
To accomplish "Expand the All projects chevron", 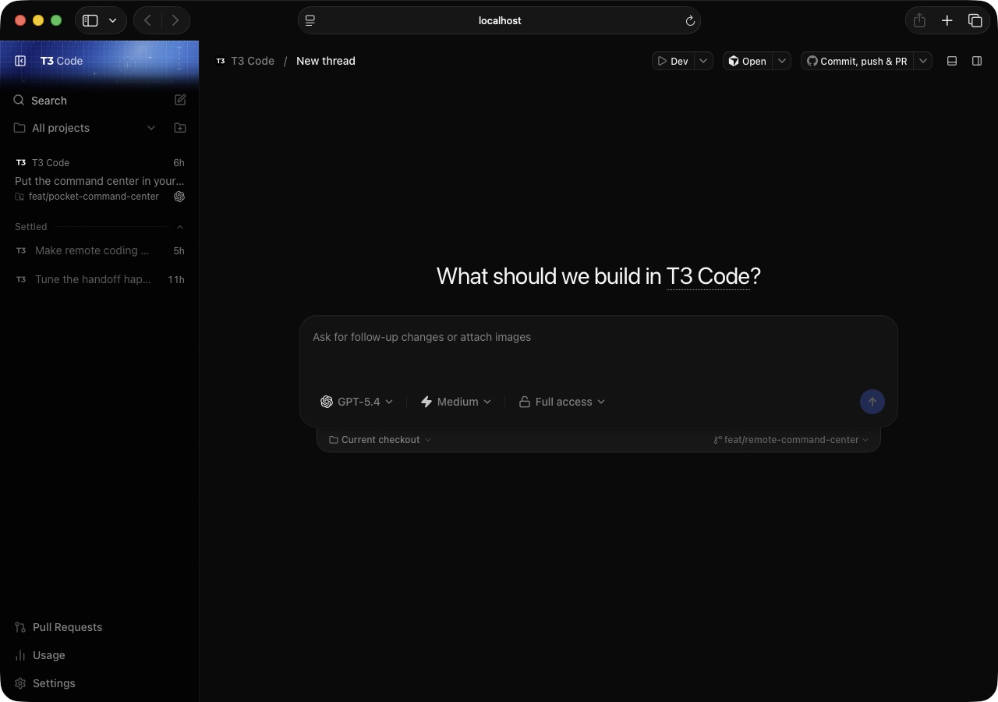I will pos(151,128).
